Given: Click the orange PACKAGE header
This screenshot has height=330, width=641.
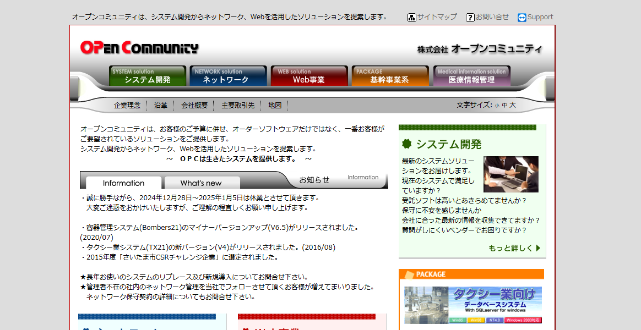Looking at the screenshot, I should (x=471, y=274).
